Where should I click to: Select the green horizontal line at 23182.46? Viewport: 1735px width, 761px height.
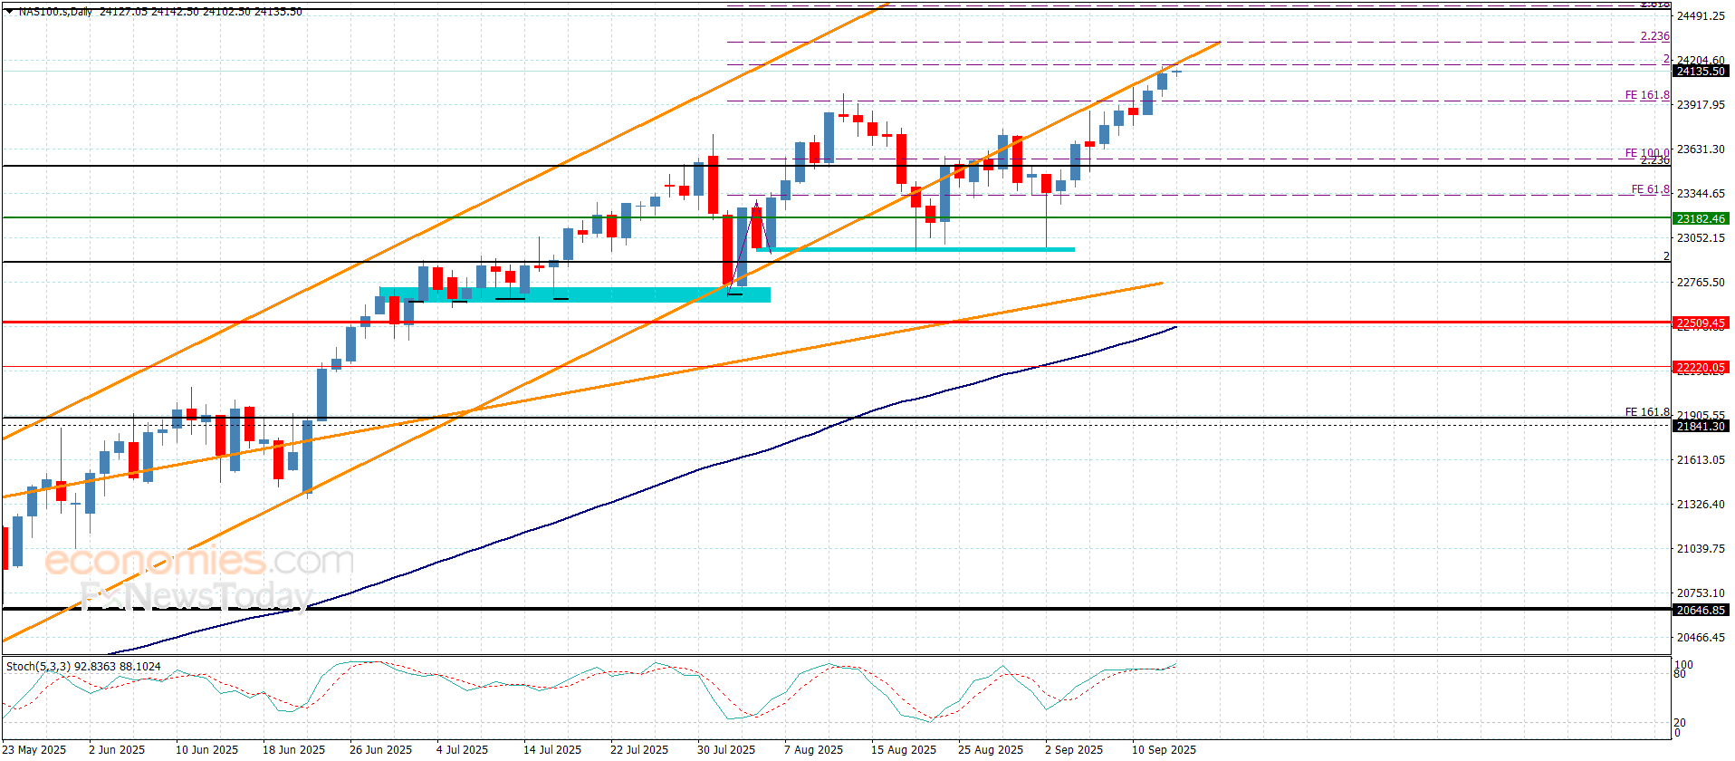coord(837,217)
